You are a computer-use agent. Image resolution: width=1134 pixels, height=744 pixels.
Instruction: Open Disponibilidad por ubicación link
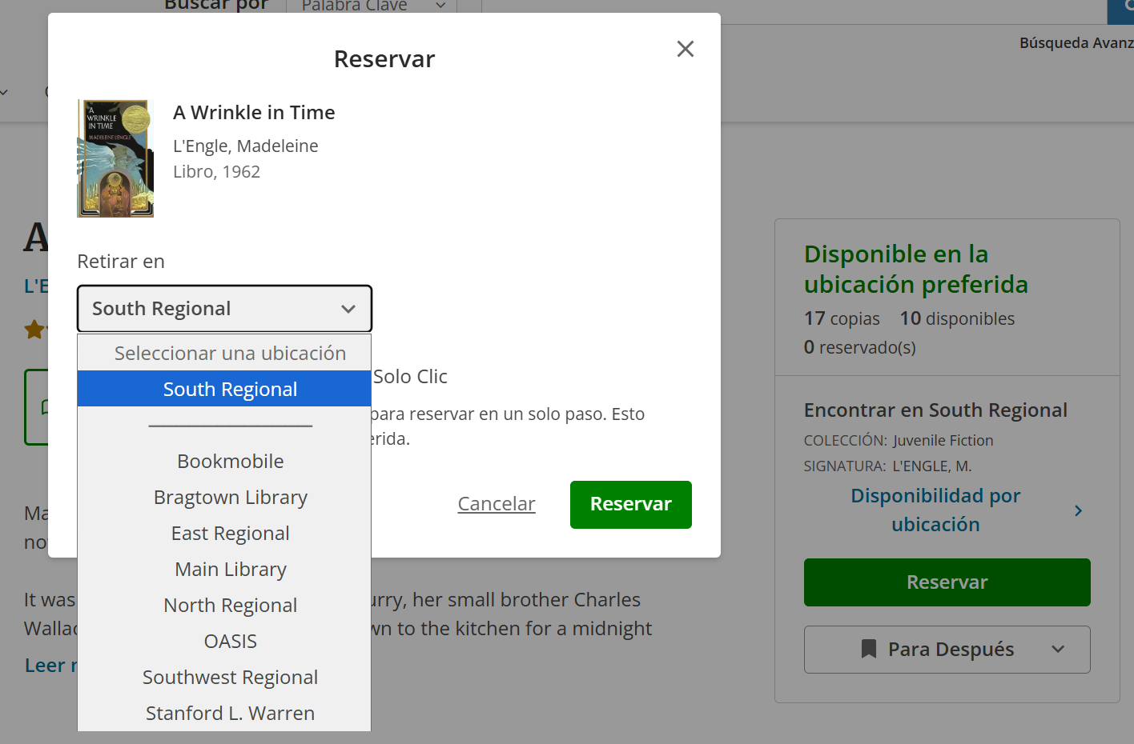[x=935, y=510]
